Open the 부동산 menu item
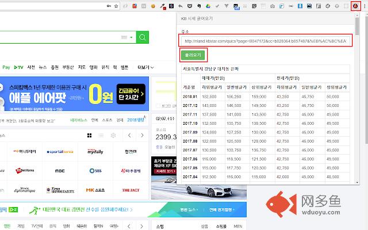This screenshot has height=230, width=368. click(x=68, y=67)
